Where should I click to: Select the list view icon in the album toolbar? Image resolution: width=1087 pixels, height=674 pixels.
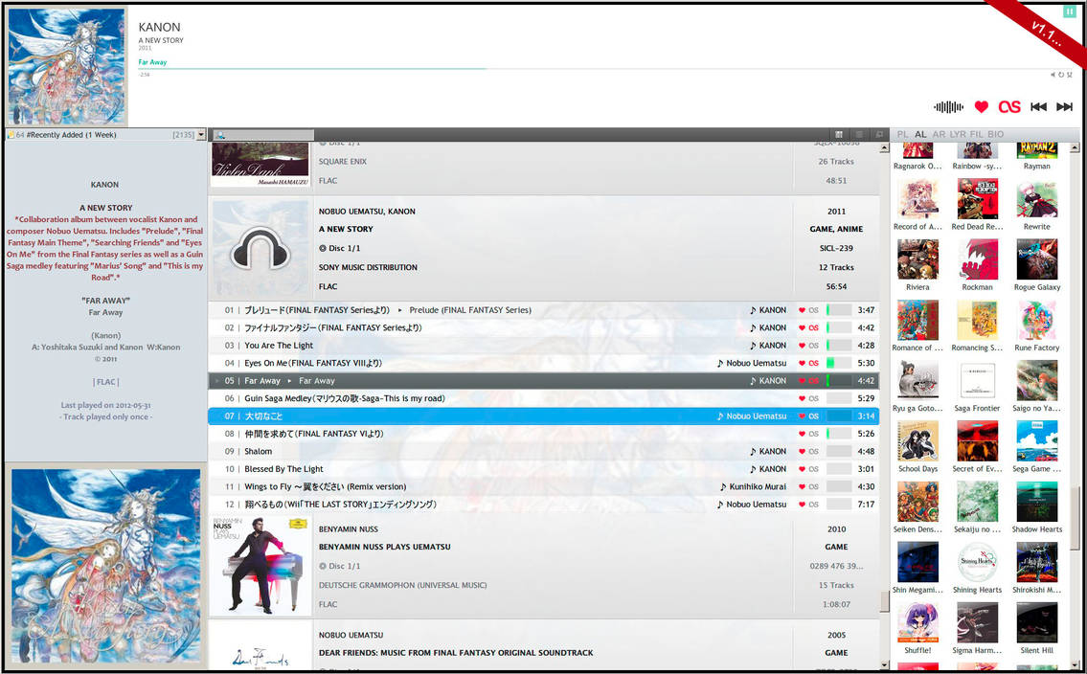(859, 134)
